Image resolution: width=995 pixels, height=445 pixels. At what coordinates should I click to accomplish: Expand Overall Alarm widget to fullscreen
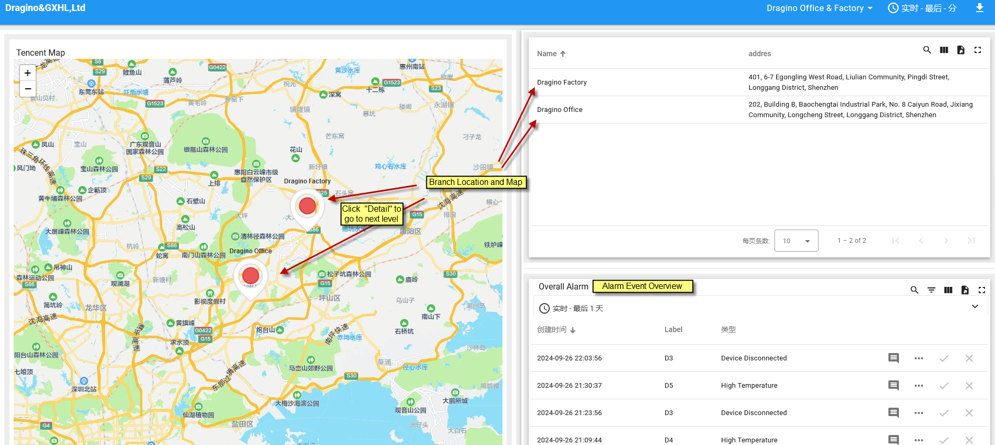click(x=981, y=290)
